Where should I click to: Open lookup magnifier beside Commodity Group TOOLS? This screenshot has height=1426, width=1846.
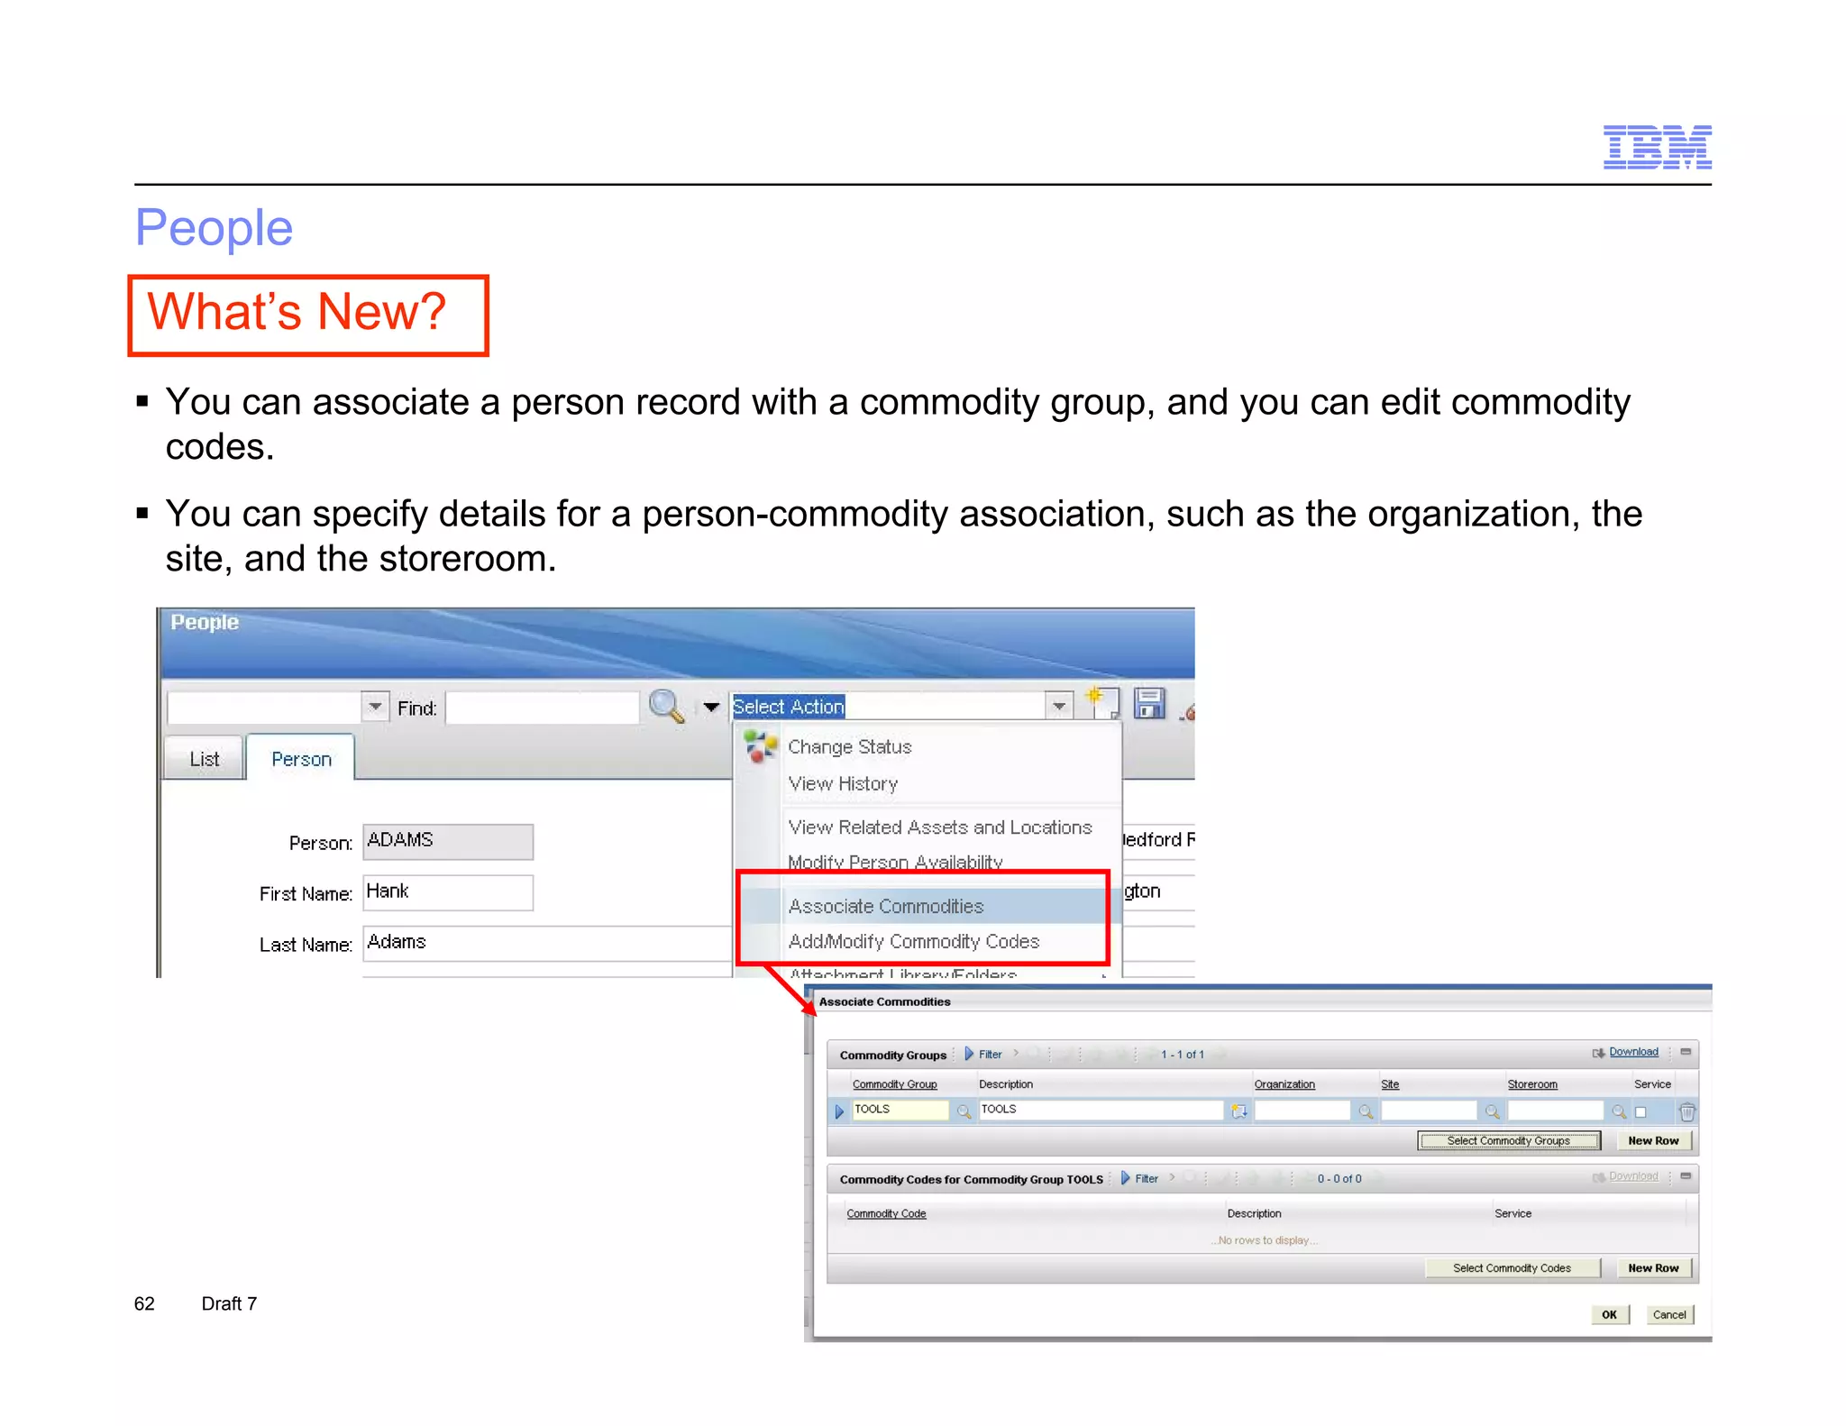click(x=964, y=1111)
